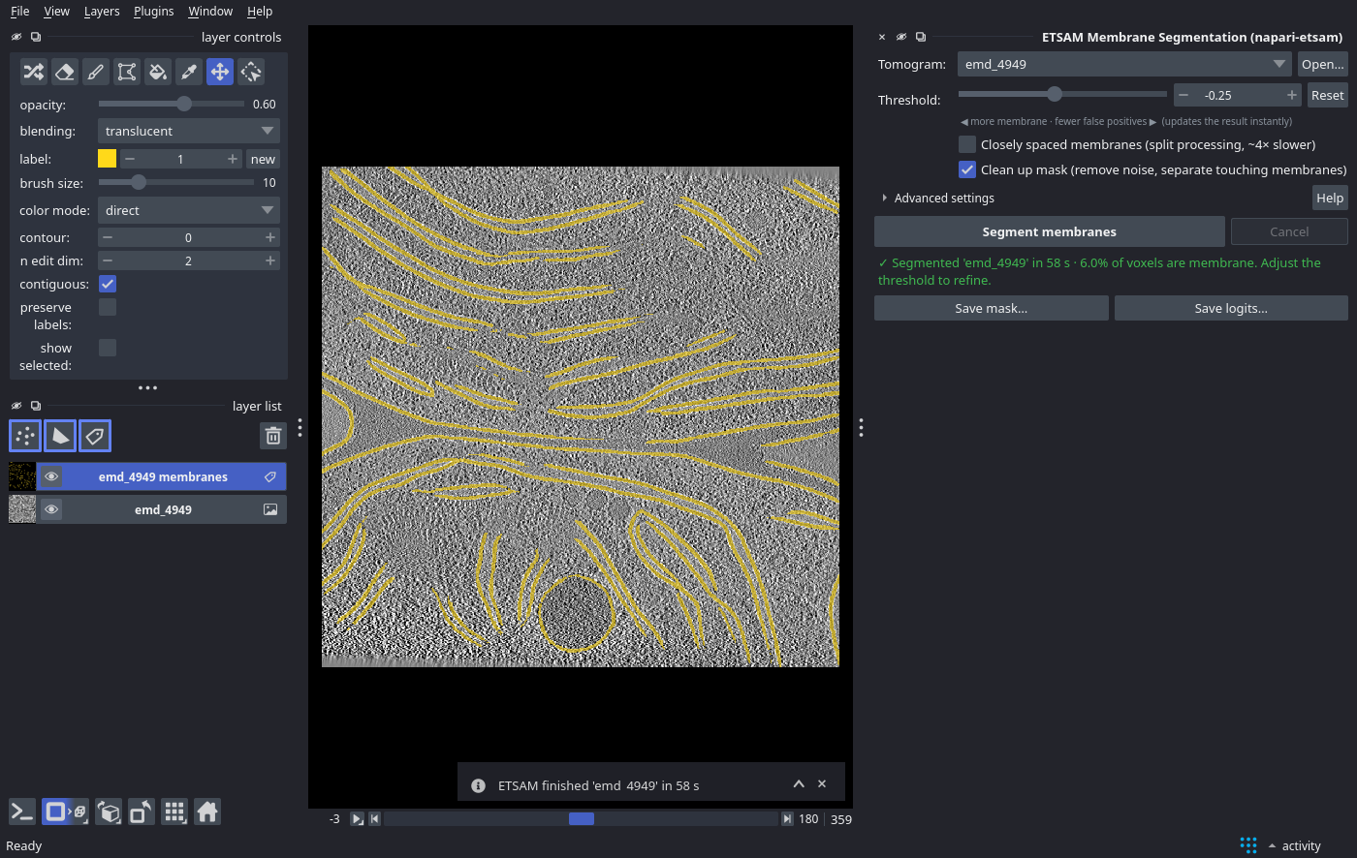Hide the emd_4949 image layer

(51, 509)
